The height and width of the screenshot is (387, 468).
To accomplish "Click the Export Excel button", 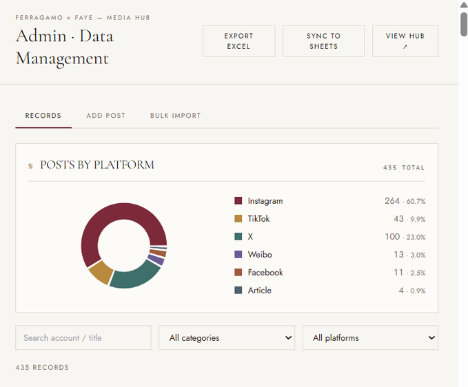I will [x=238, y=41].
